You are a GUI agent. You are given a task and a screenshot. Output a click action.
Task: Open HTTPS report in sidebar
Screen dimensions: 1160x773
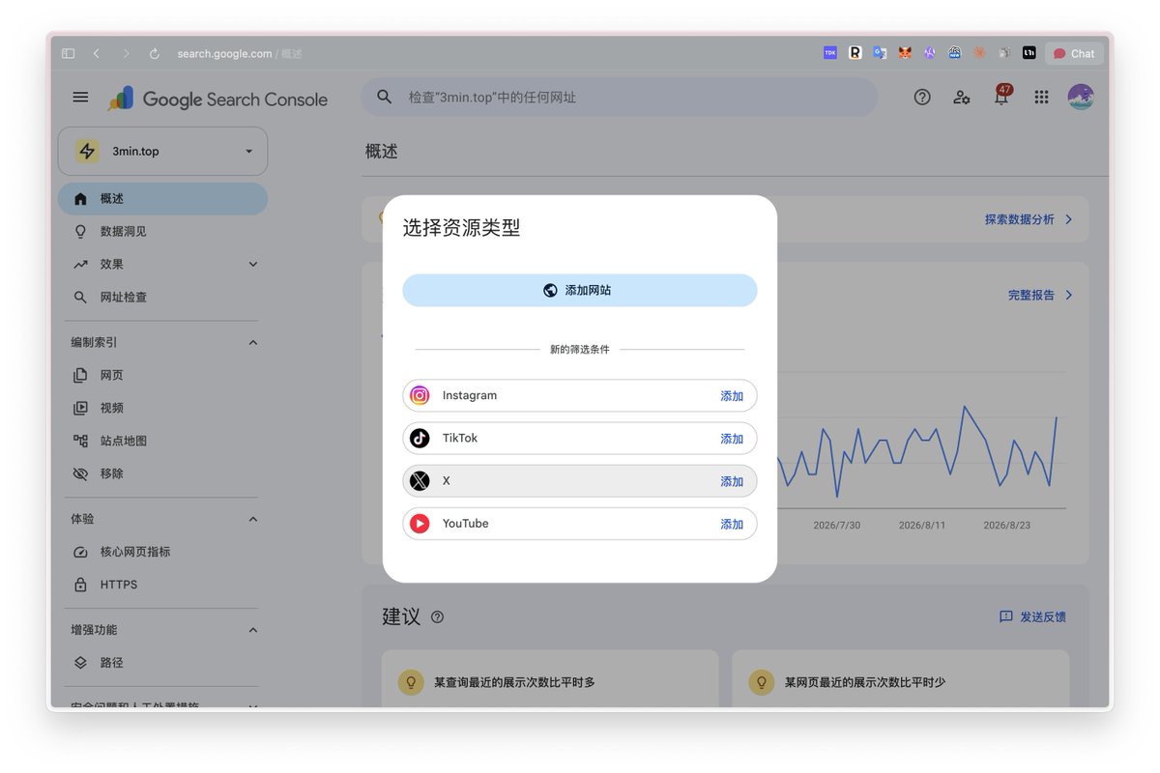pyautogui.click(x=162, y=585)
